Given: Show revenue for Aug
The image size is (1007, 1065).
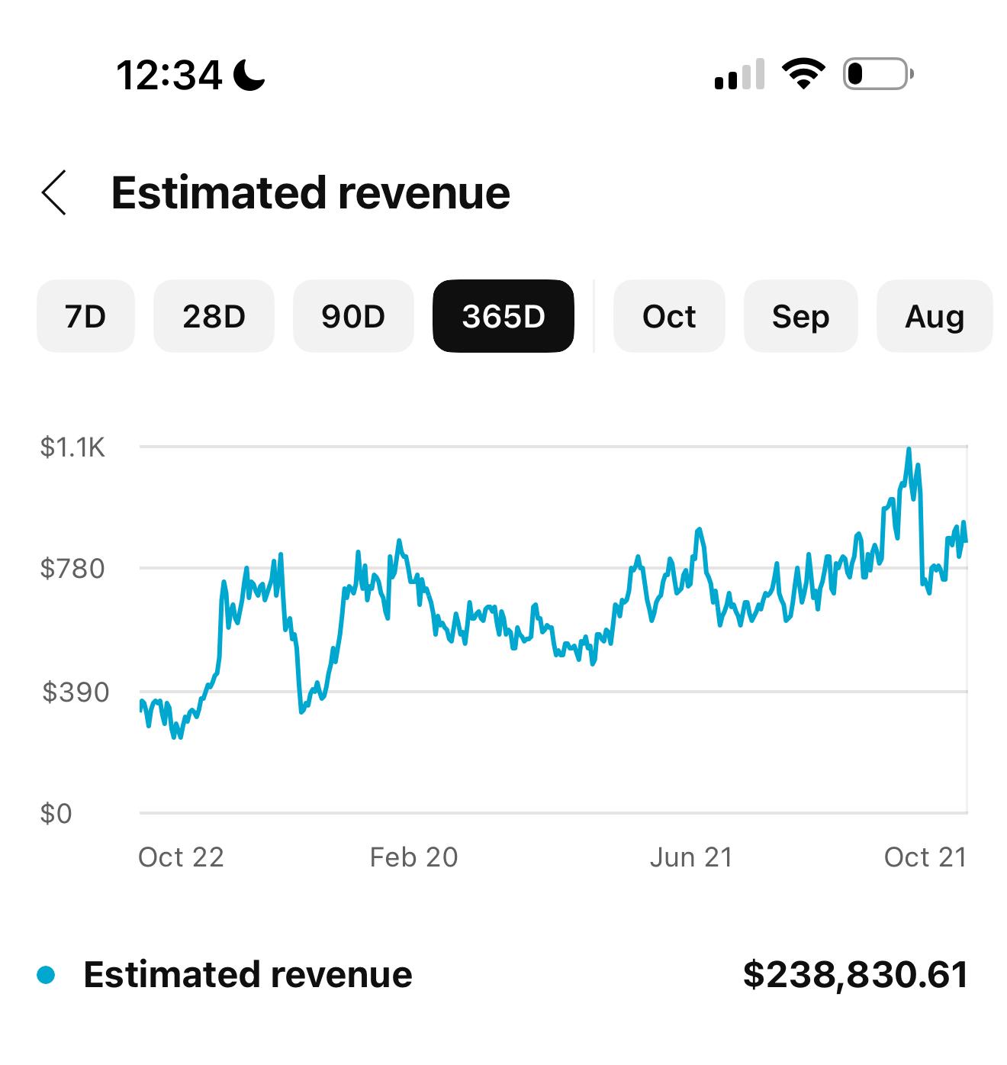Looking at the screenshot, I should tap(935, 316).
